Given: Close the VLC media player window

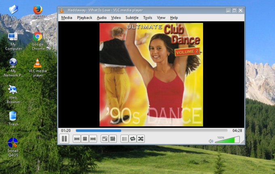Looking at the screenshot, I should [241, 10].
